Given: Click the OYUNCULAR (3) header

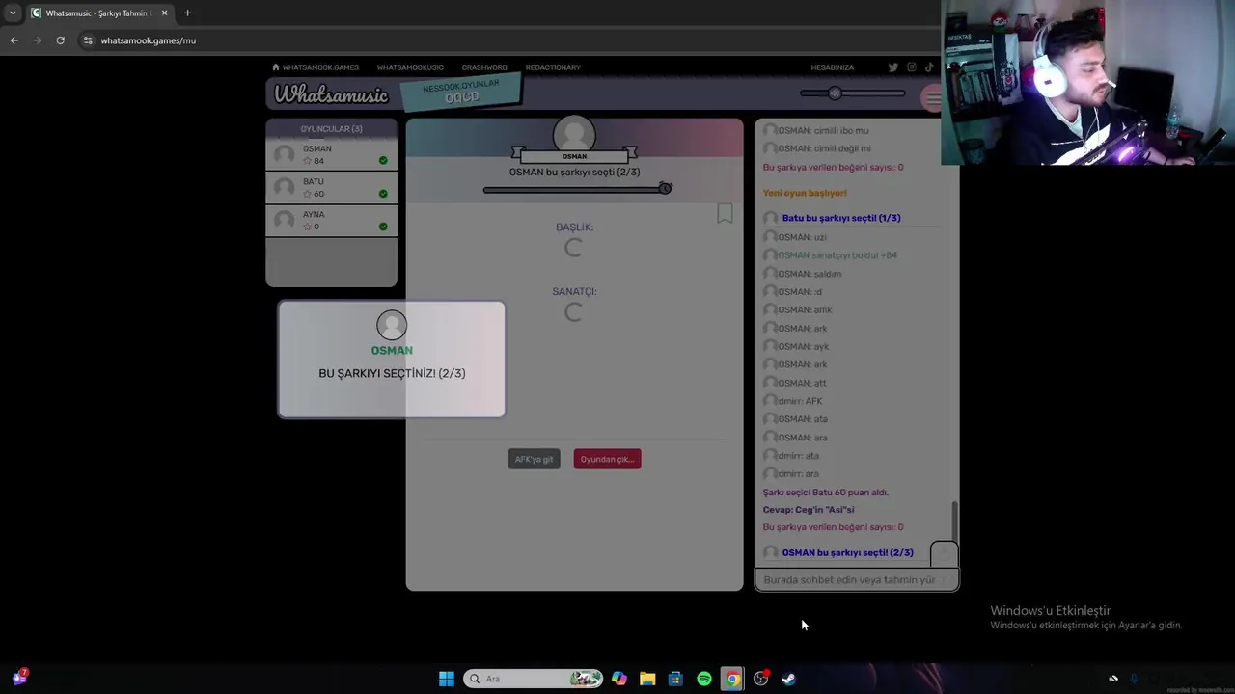Looking at the screenshot, I should click(331, 129).
